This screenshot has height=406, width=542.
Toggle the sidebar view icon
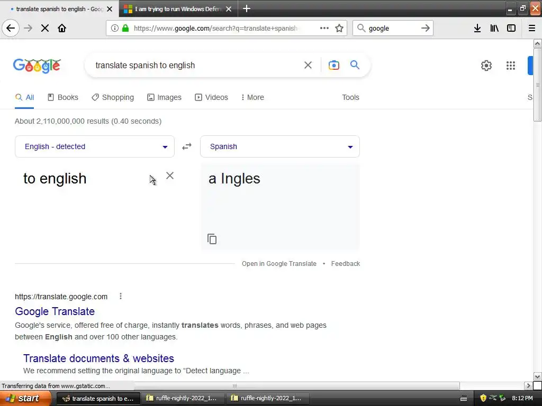(x=511, y=28)
